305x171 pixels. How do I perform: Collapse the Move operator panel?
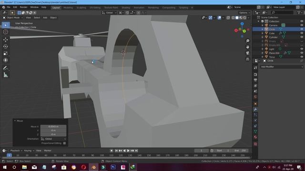15,121
